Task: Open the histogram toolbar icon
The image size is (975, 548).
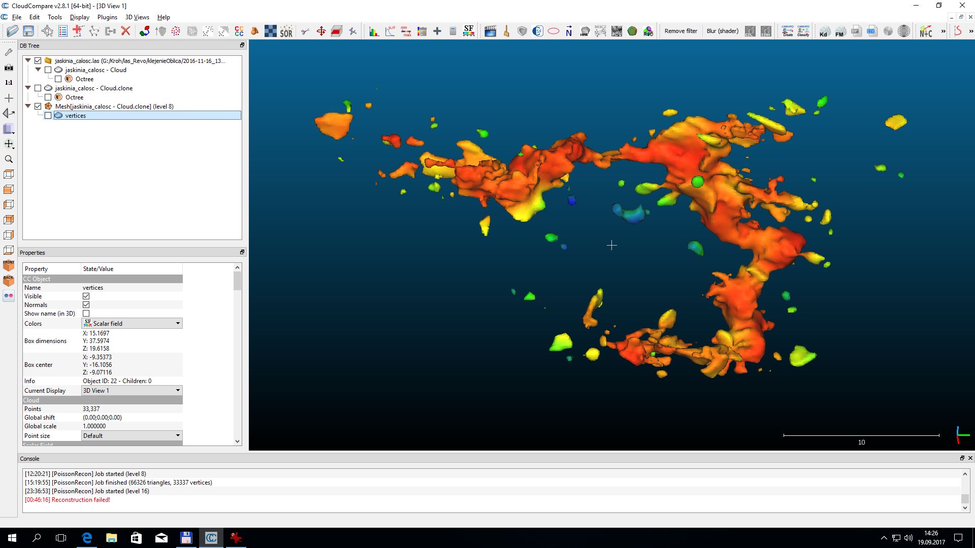Action: pyautogui.click(x=374, y=31)
